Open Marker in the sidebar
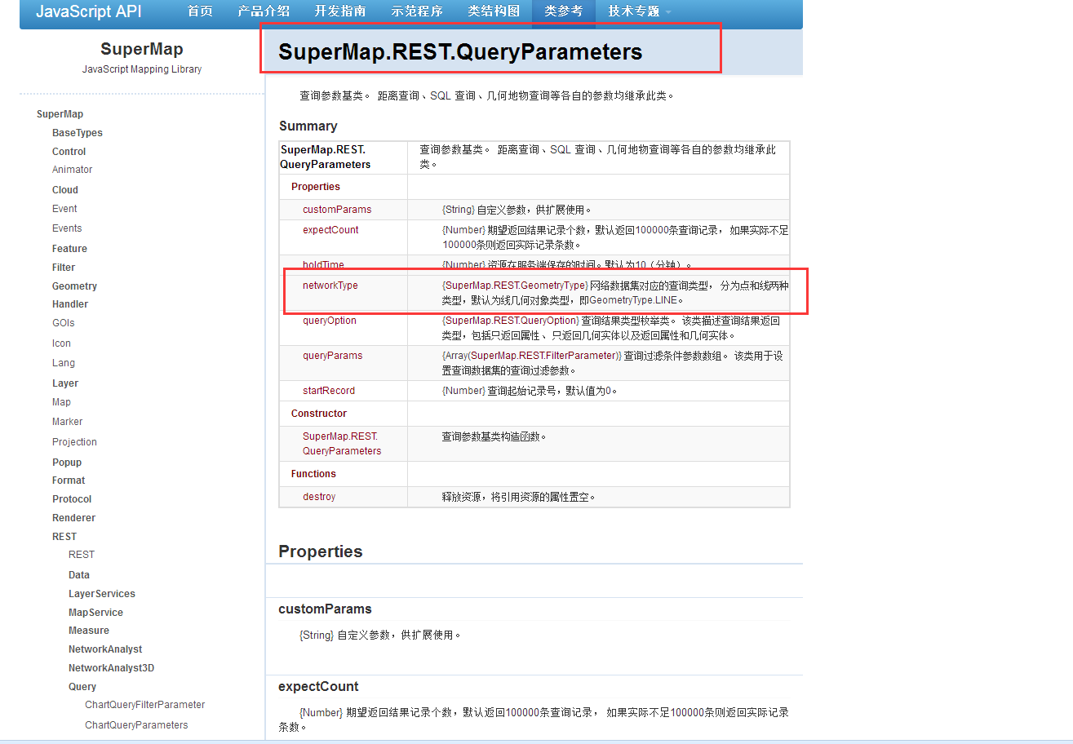 [68, 422]
